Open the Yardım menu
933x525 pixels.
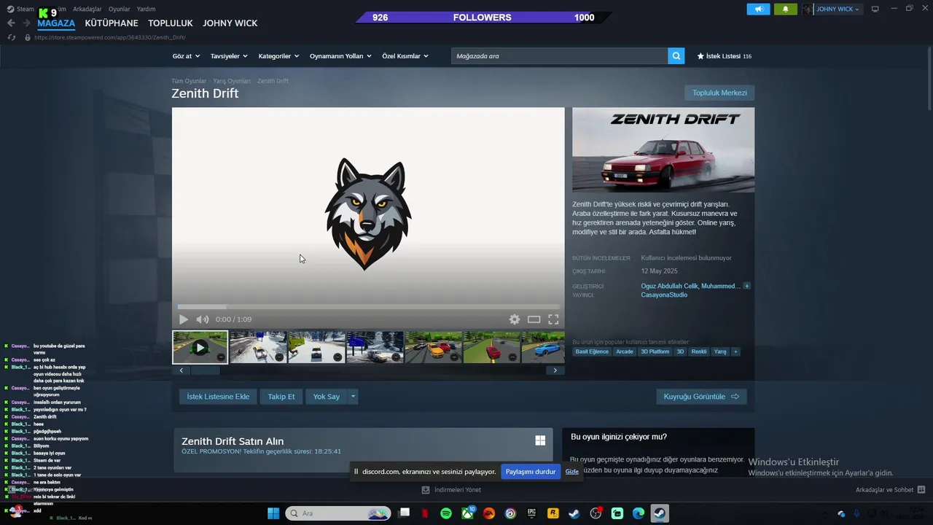click(146, 9)
